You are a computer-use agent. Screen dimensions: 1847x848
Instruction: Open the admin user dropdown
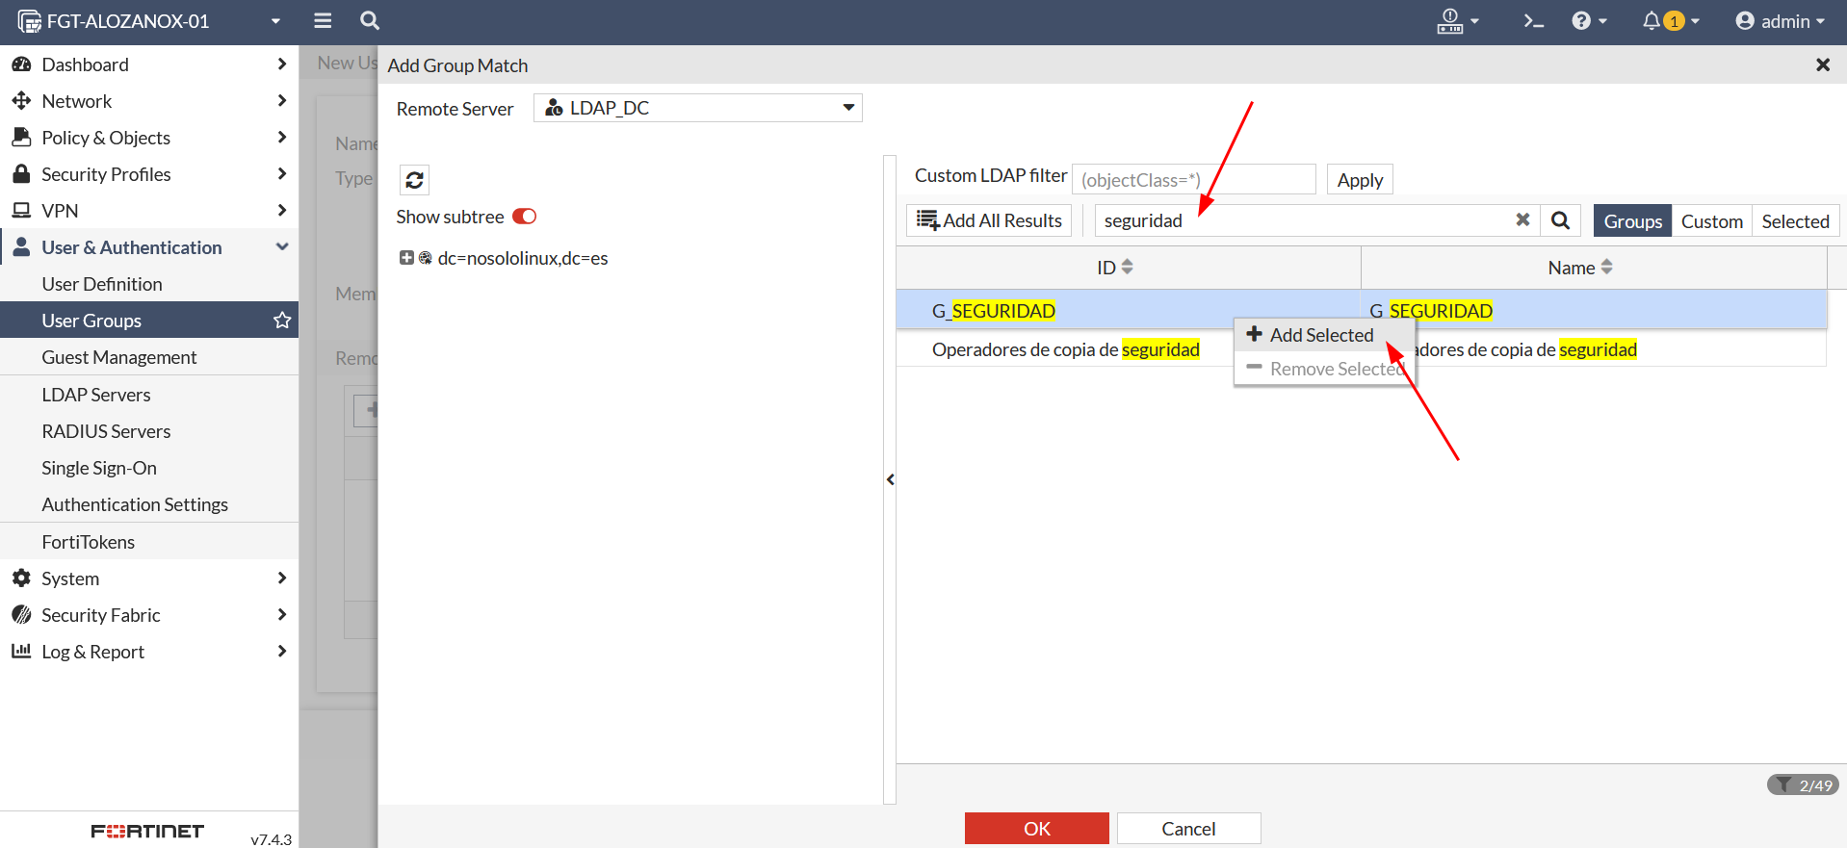coord(1781,21)
